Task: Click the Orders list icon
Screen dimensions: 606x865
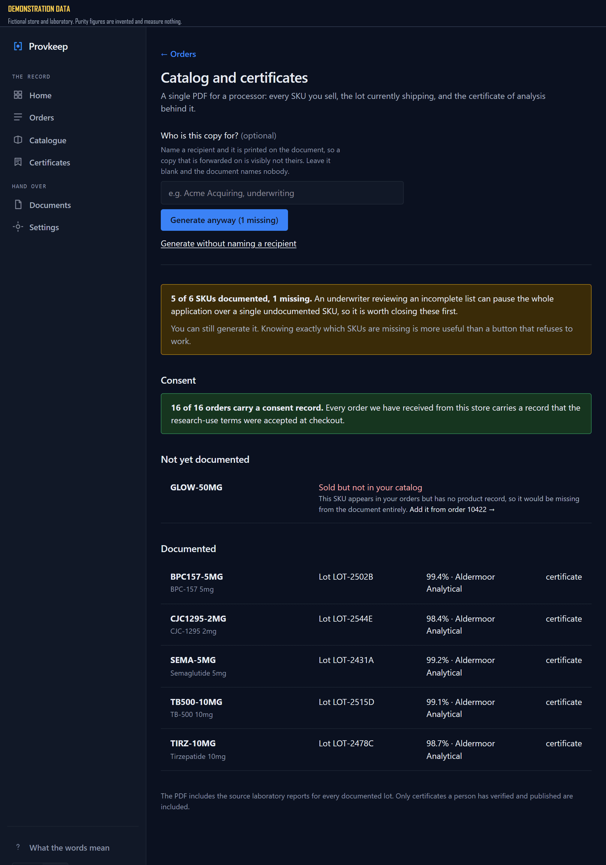Action: coord(18,117)
